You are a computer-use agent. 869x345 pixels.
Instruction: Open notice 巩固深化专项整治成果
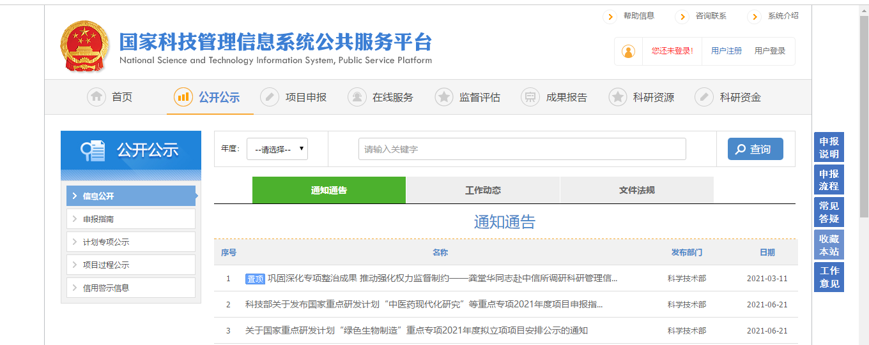(x=442, y=279)
